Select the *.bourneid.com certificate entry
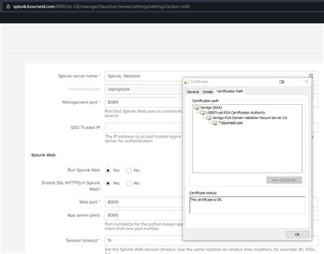 [230, 123]
